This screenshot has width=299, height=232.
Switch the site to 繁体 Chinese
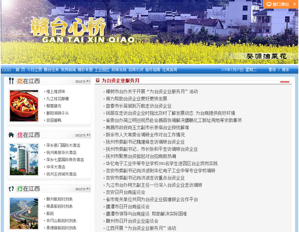(272, 69)
